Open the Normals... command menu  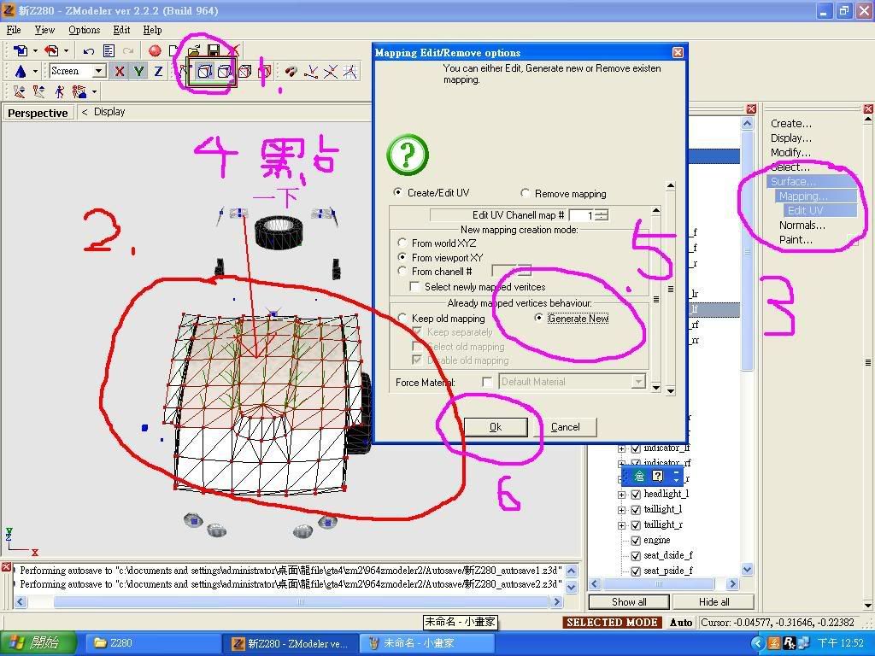(x=802, y=225)
